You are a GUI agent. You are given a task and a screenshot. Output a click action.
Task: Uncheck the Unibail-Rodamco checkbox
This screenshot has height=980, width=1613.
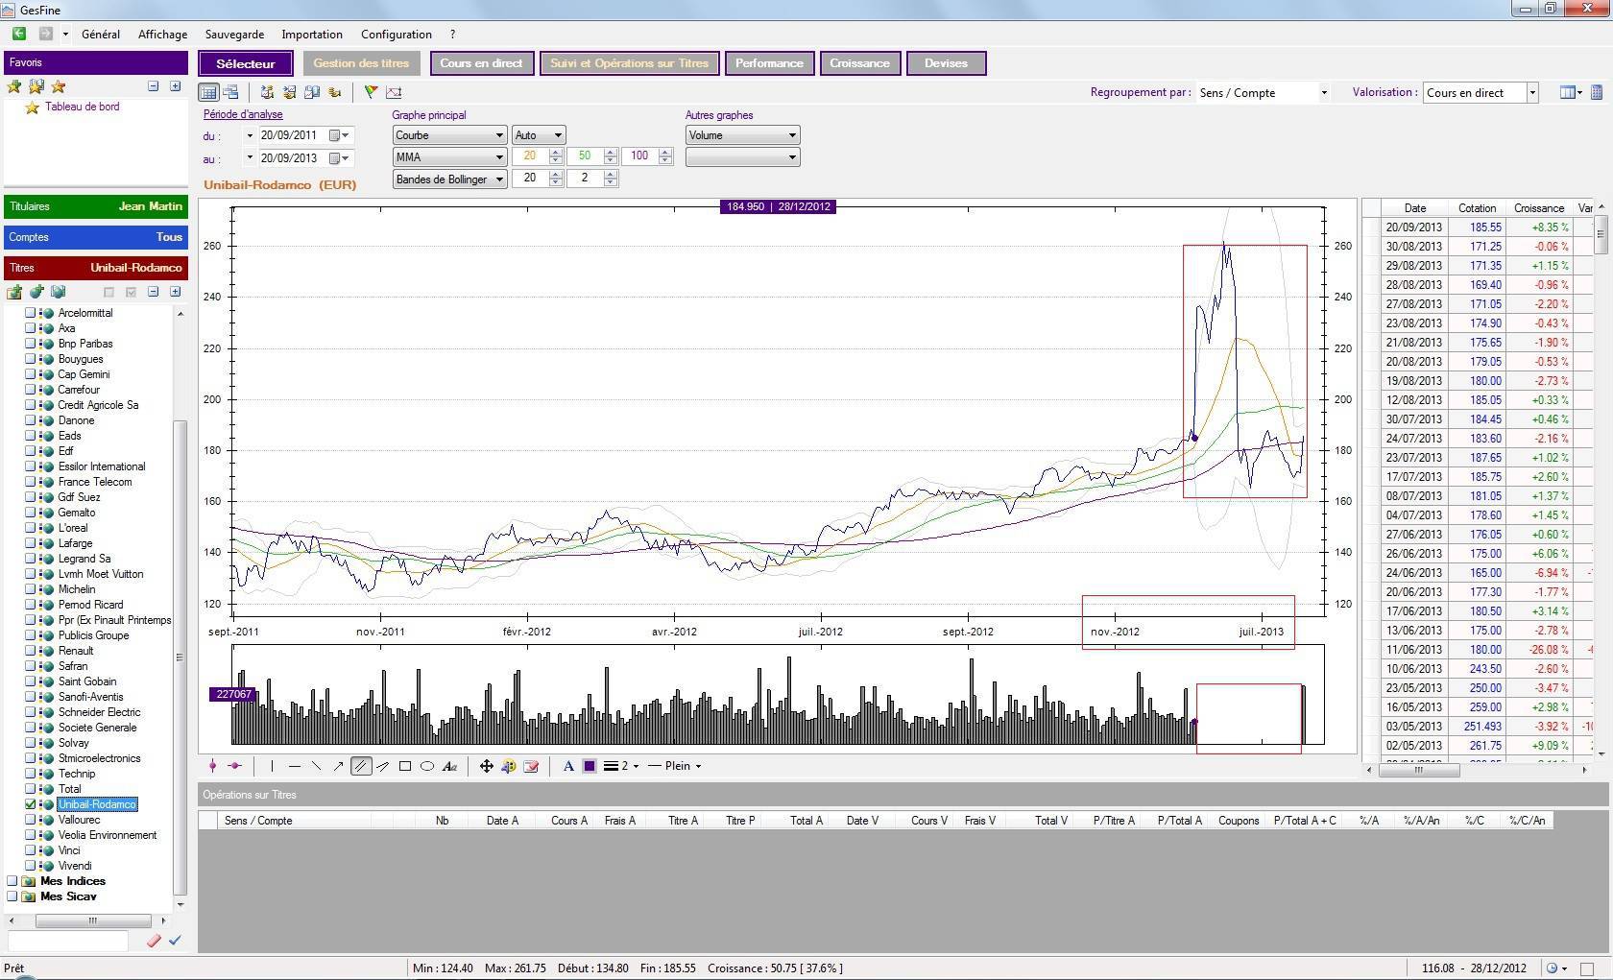(x=30, y=804)
